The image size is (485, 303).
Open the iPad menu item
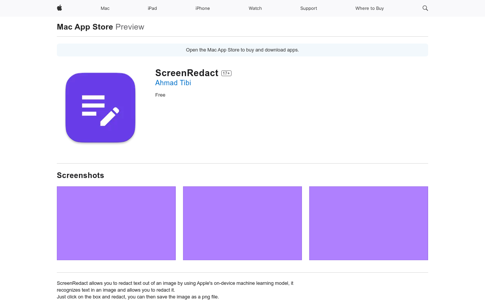coord(152,8)
